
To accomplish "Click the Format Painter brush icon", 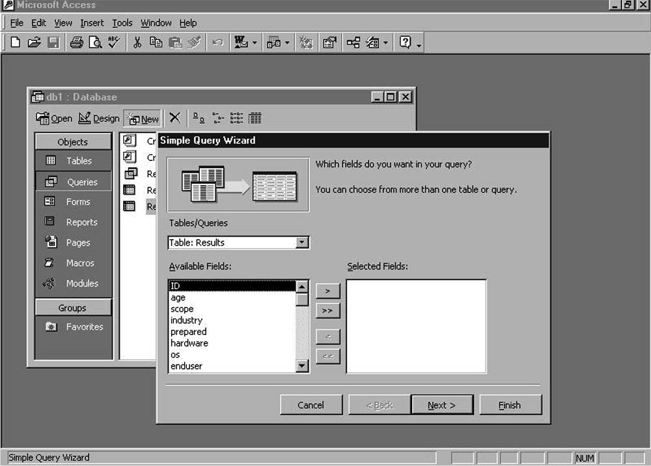I will click(194, 42).
